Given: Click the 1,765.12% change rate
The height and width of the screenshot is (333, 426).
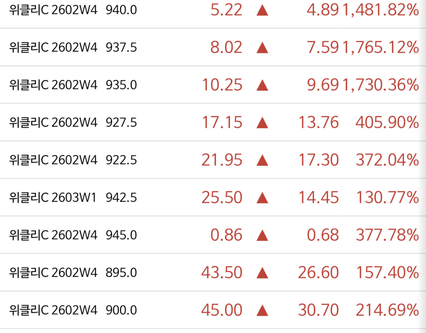Looking at the screenshot, I should (x=380, y=47).
